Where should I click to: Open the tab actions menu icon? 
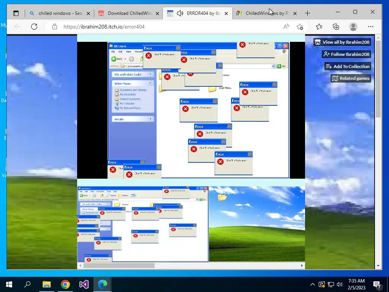[16, 13]
